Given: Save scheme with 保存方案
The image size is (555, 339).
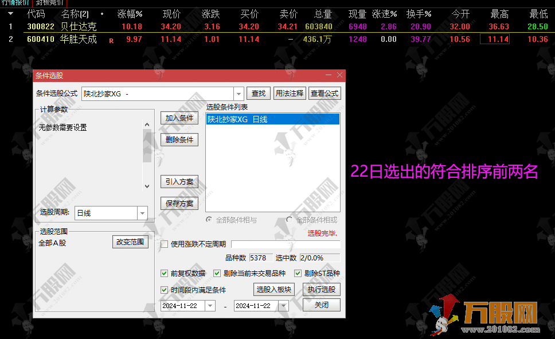Looking at the screenshot, I should [179, 203].
